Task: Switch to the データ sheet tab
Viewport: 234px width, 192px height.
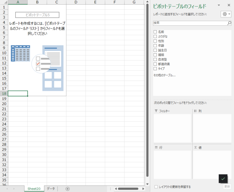Action: pyautogui.click(x=51, y=189)
